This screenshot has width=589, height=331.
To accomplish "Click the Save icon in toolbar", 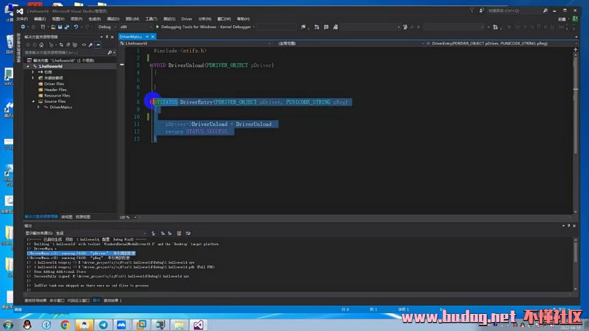I will point(60,27).
